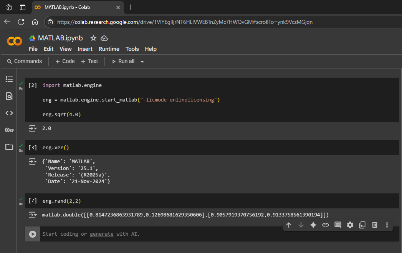Move the cell up with arrow
The image size is (402, 253).
tap(289, 225)
